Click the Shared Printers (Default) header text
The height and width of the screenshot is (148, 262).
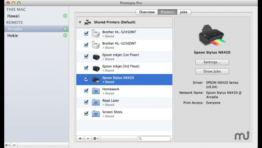coord(115,22)
